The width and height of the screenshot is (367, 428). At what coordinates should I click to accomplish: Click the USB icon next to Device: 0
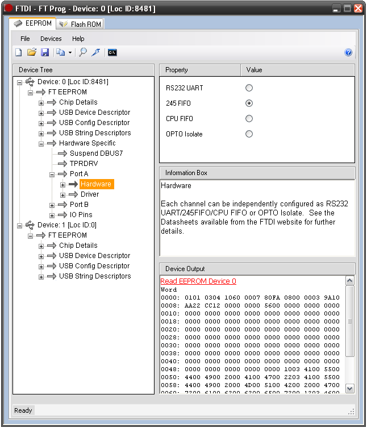[30, 82]
